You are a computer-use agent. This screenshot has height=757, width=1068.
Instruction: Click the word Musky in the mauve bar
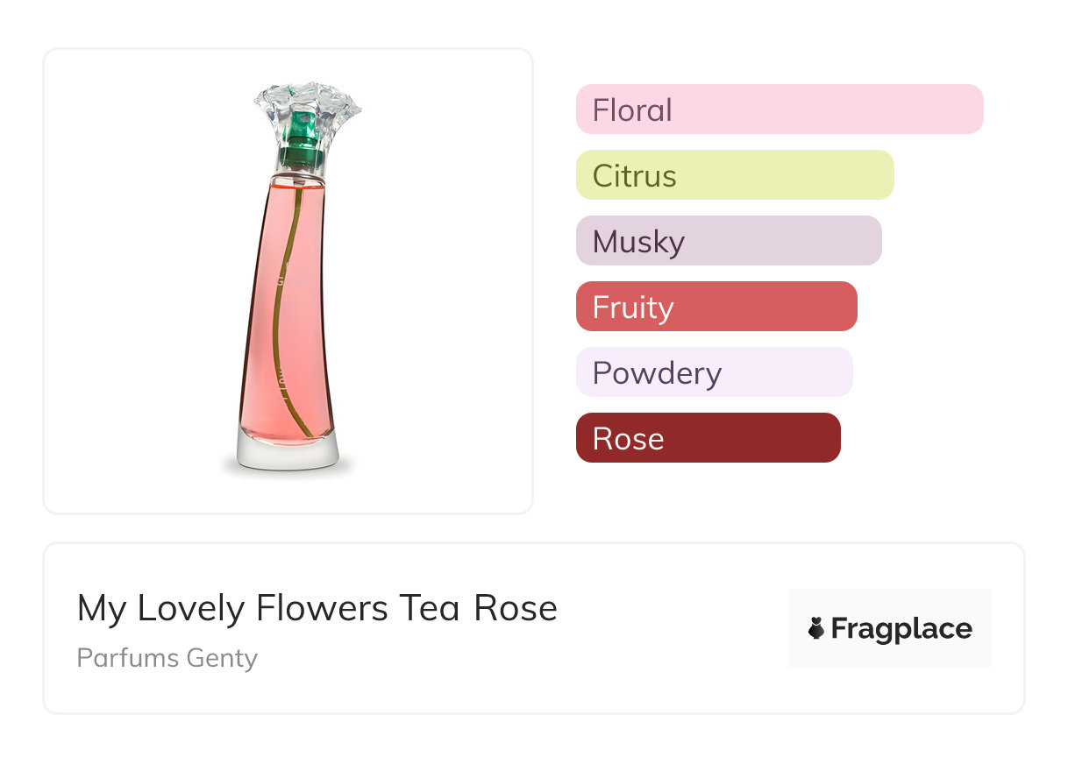(x=638, y=242)
